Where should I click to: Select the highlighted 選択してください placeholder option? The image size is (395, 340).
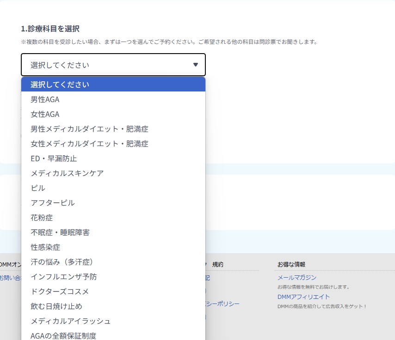113,85
